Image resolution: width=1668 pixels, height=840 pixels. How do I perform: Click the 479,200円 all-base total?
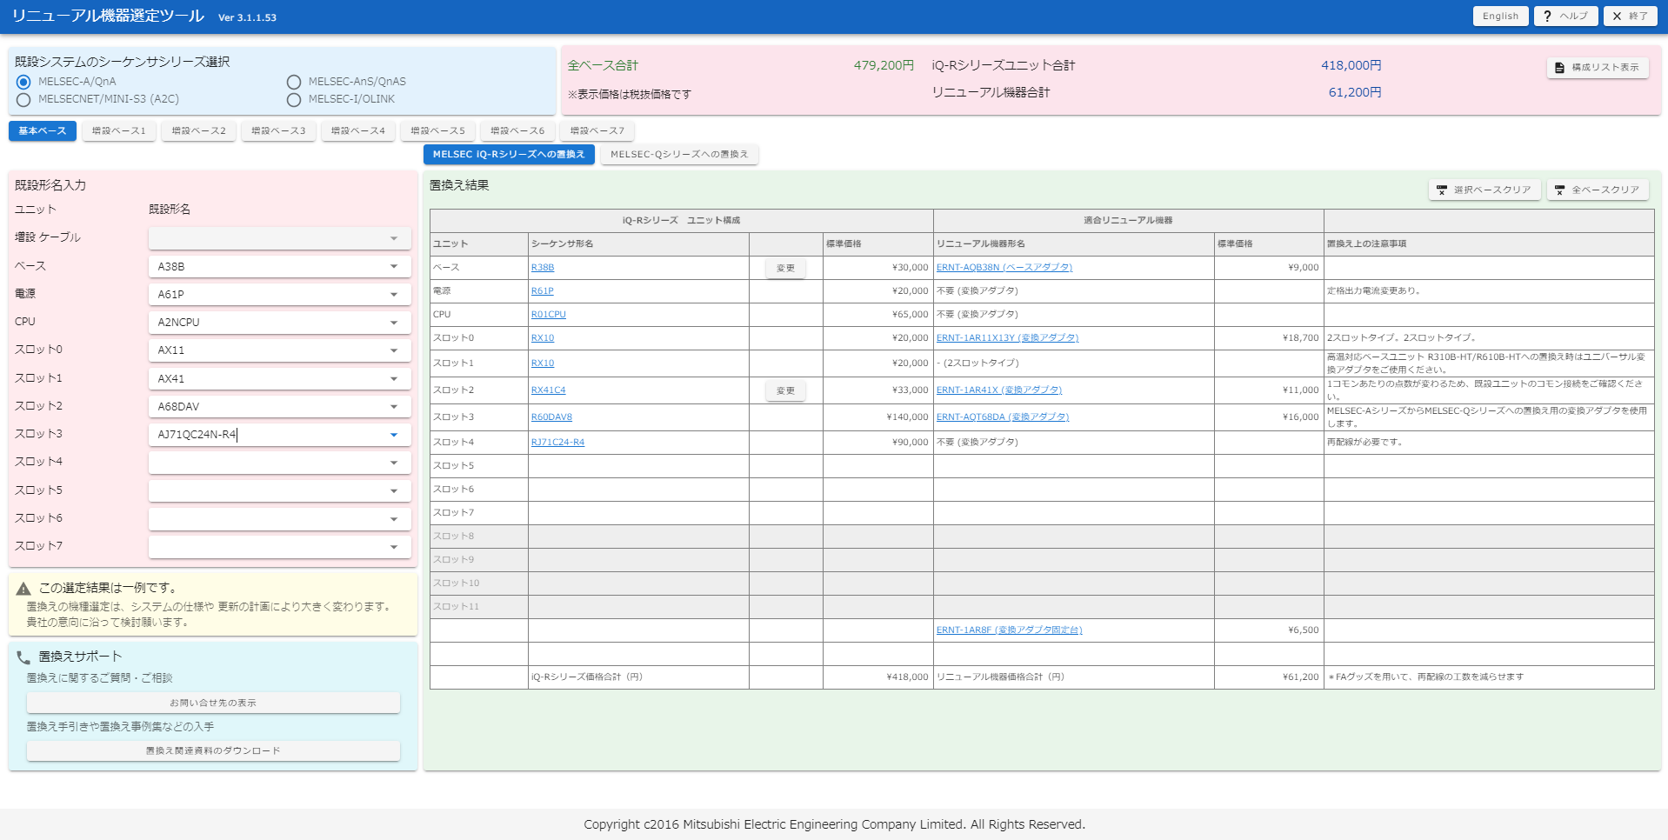884,66
